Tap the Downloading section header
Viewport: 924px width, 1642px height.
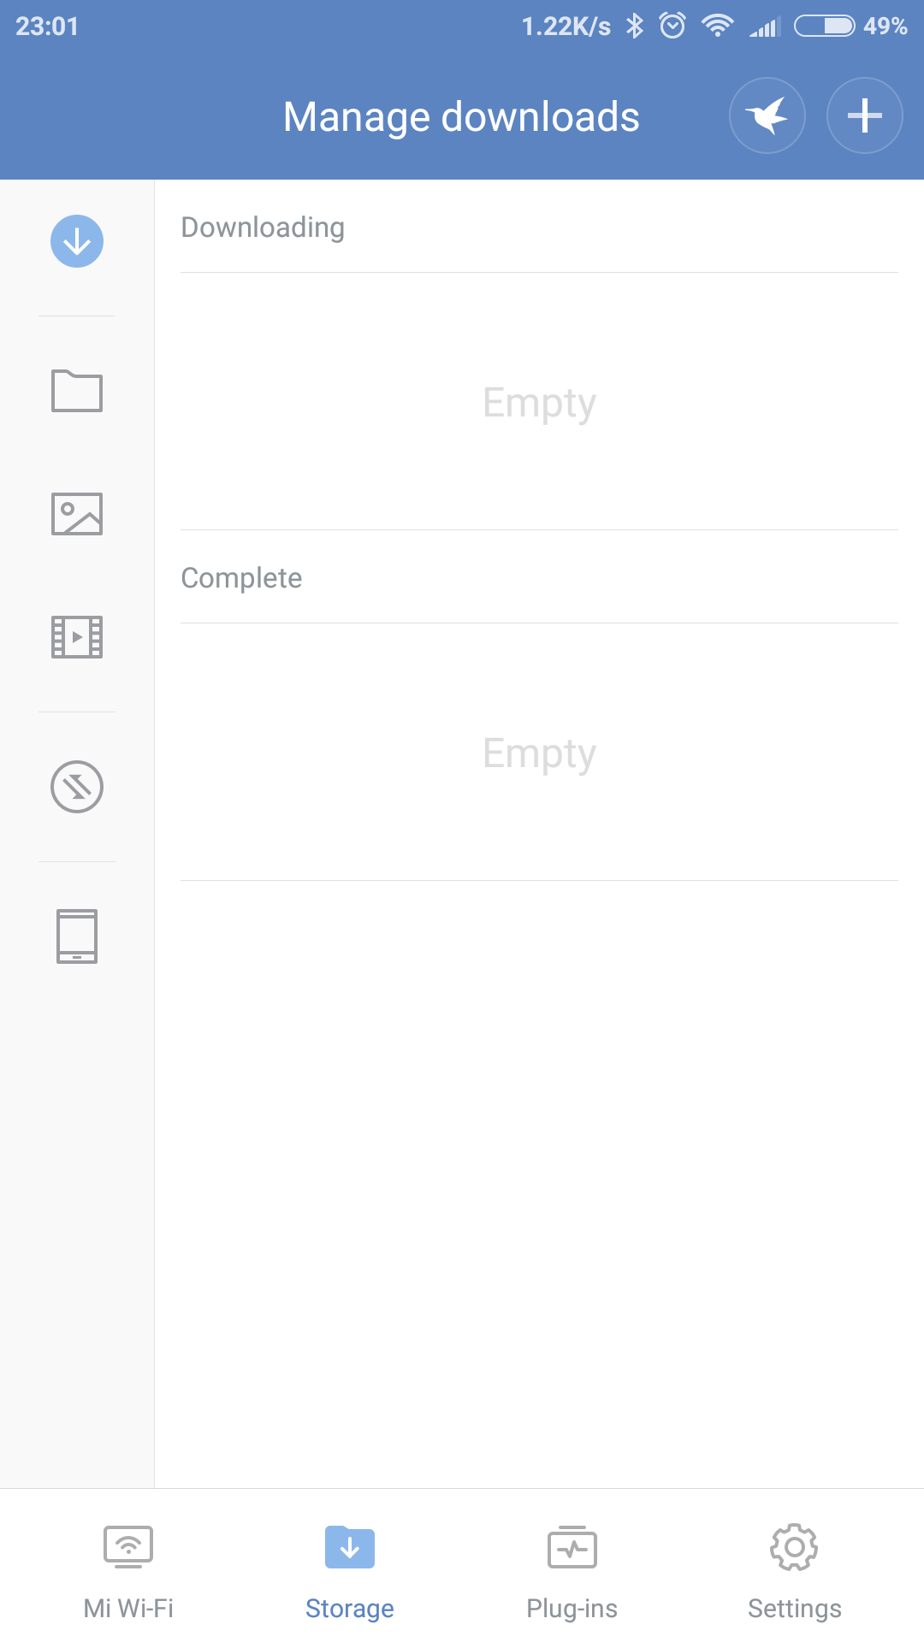(264, 227)
